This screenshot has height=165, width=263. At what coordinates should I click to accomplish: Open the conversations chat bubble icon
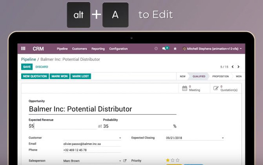(164, 49)
